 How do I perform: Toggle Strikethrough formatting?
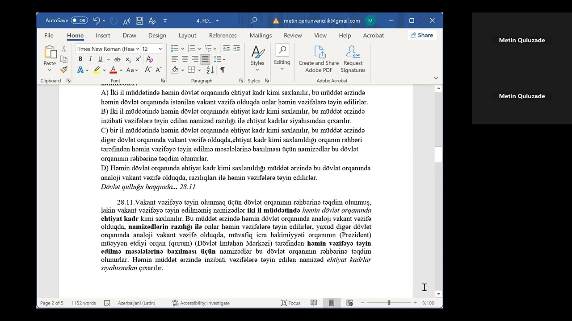pyautogui.click(x=117, y=59)
